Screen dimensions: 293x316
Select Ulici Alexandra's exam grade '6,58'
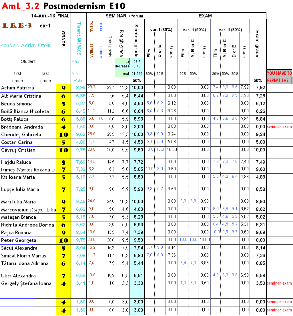coord(260,276)
